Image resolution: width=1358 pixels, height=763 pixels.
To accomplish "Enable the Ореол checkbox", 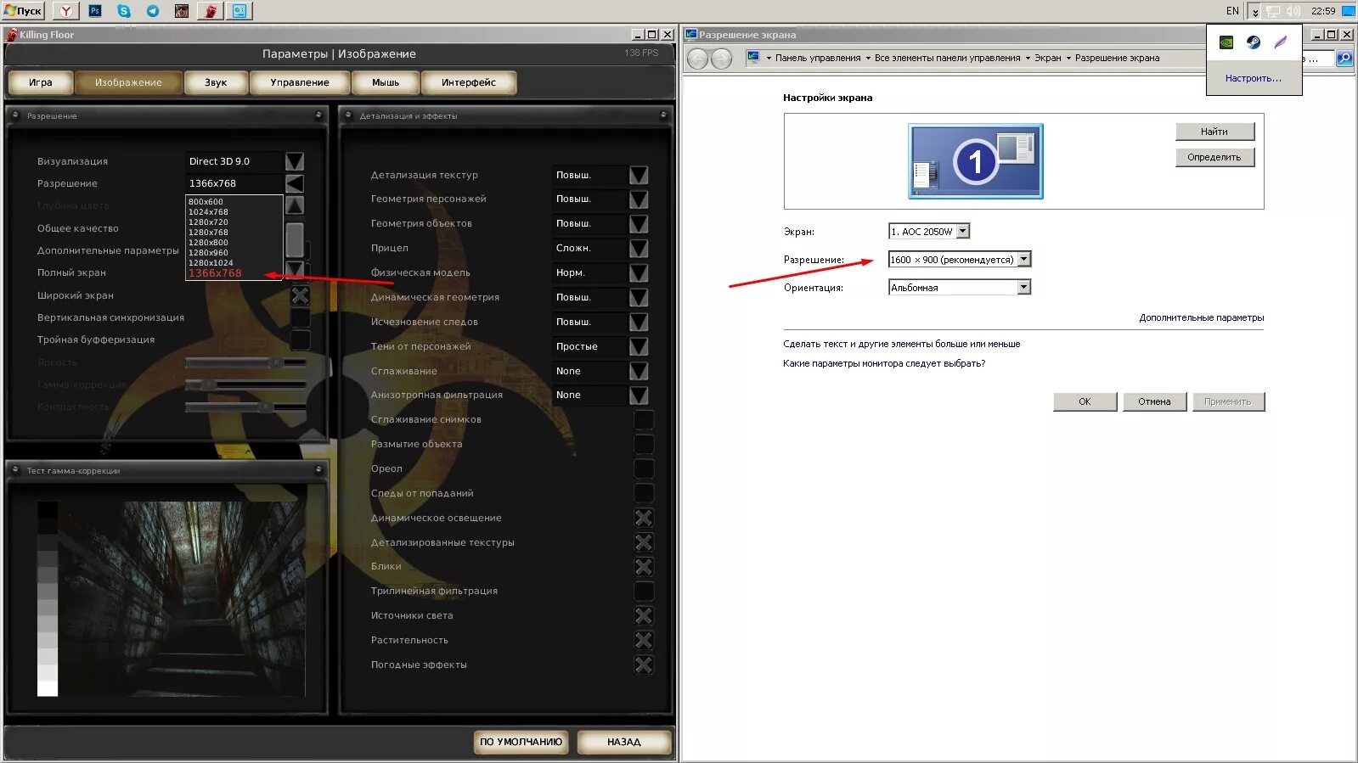I will [644, 468].
